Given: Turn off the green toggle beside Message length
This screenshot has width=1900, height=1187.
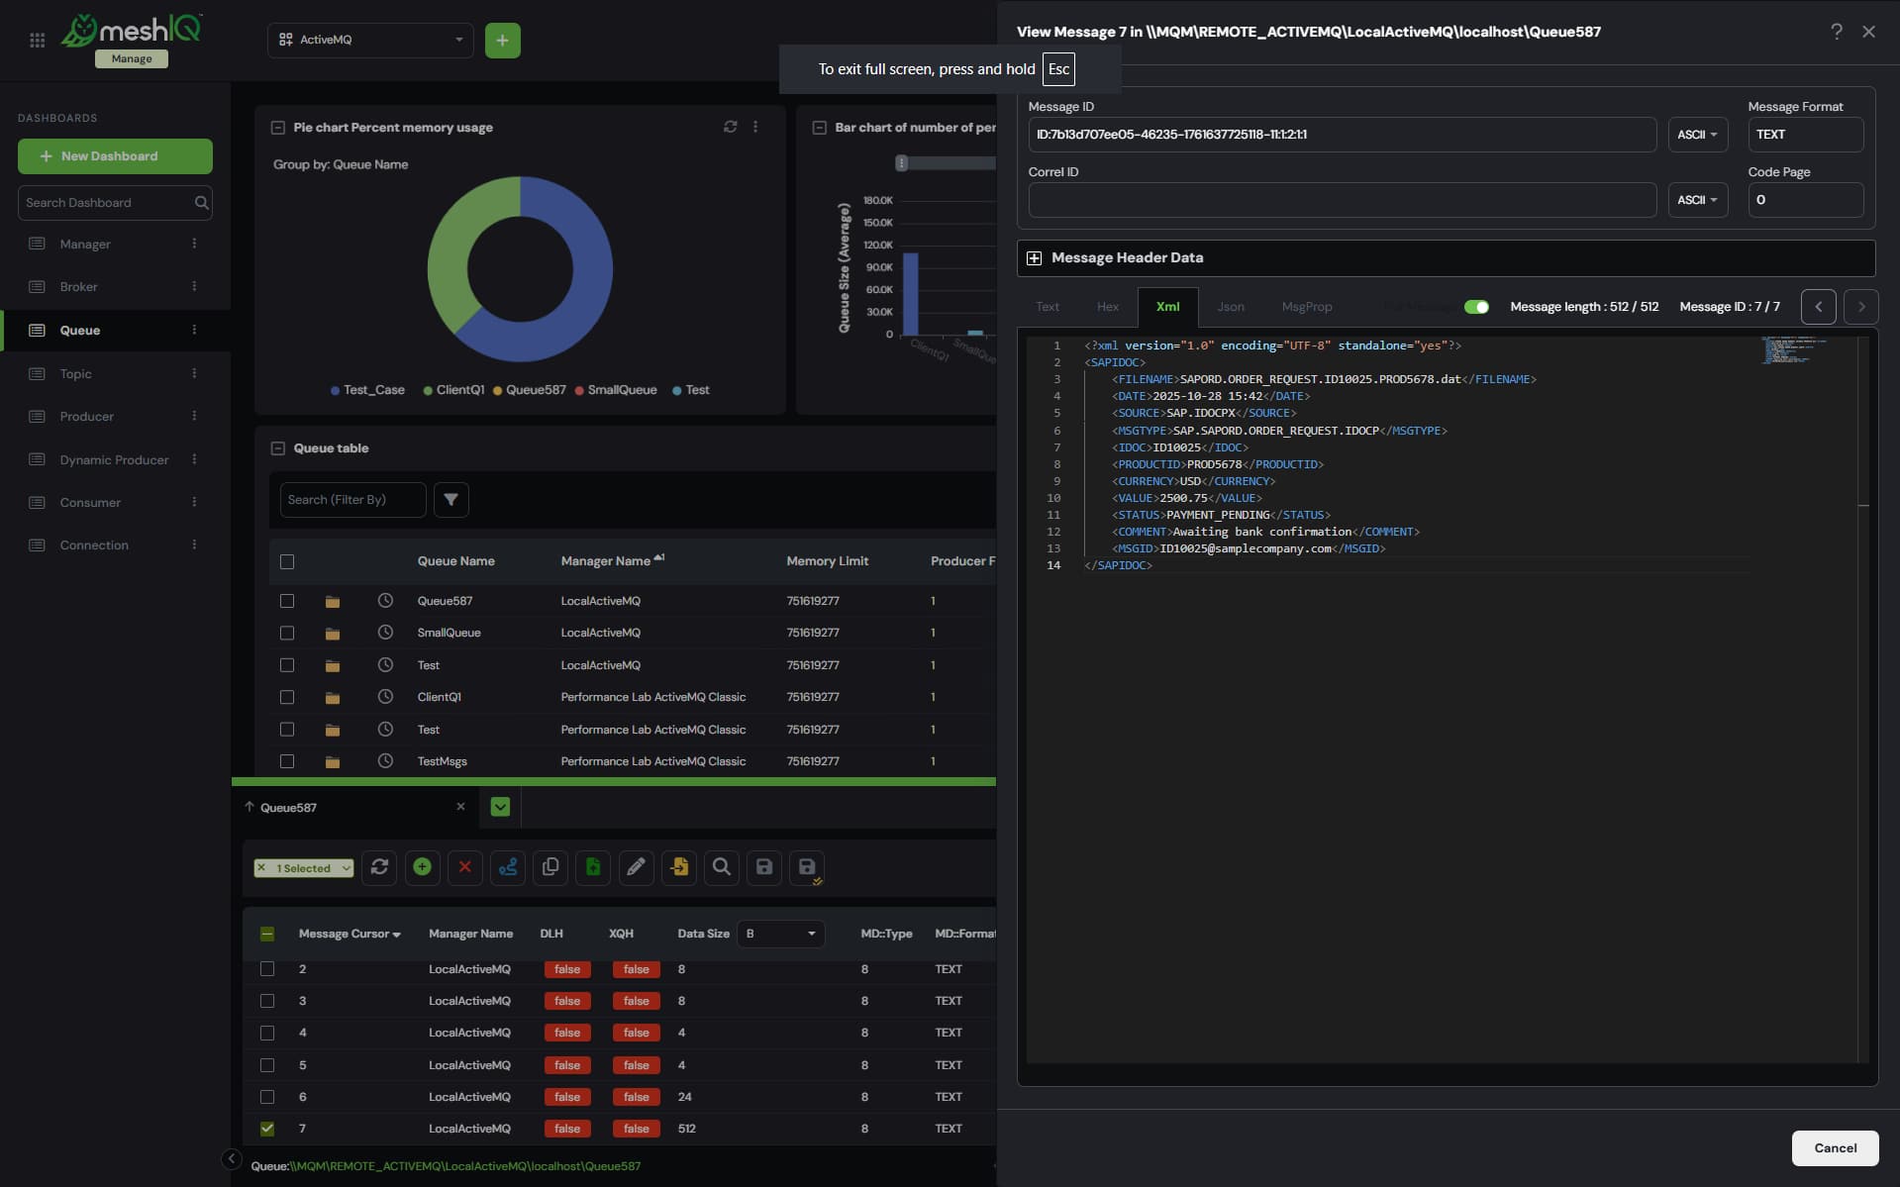Looking at the screenshot, I should 1476,307.
